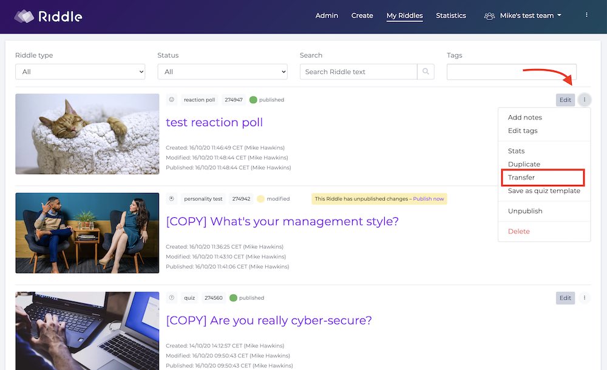This screenshot has width=607, height=370.
Task: Focus the Search Riddle text field
Action: pos(359,72)
